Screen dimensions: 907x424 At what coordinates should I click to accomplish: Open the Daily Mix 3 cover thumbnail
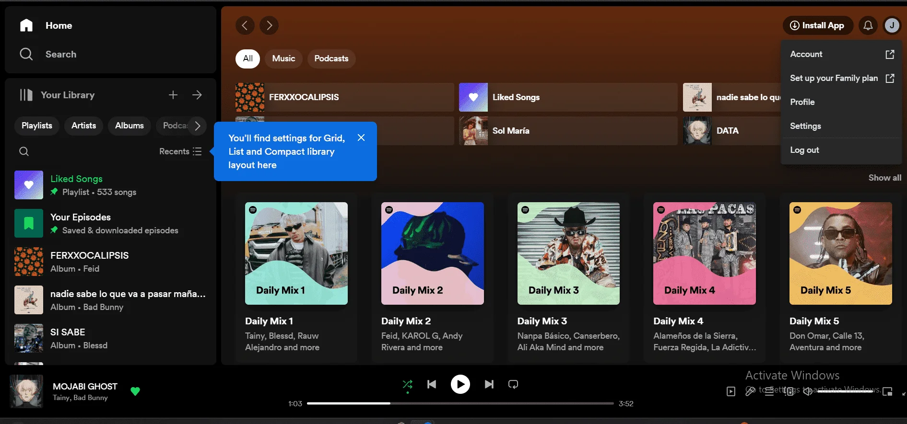pyautogui.click(x=568, y=253)
